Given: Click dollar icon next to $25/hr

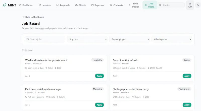Looking at the screenshot, I should tap(58, 97).
